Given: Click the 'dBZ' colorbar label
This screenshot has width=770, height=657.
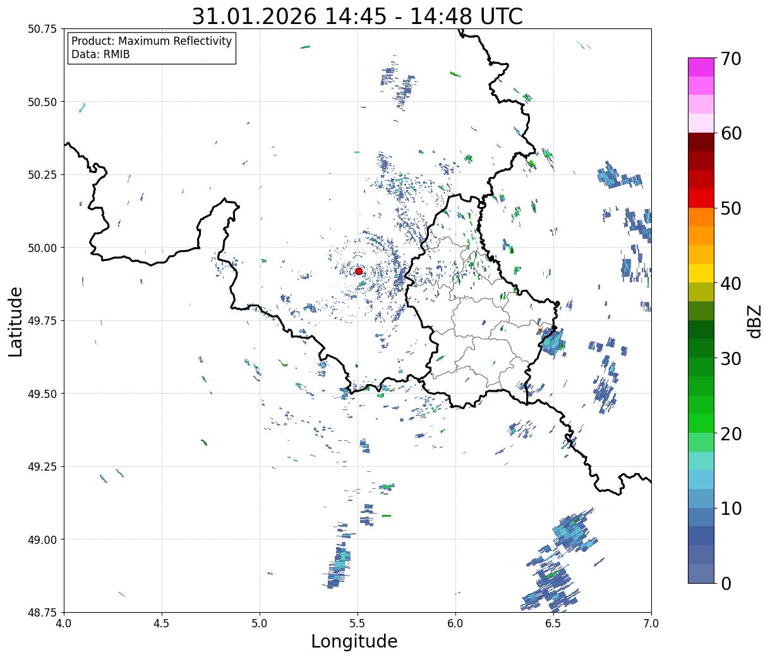Looking at the screenshot, I should (754, 321).
